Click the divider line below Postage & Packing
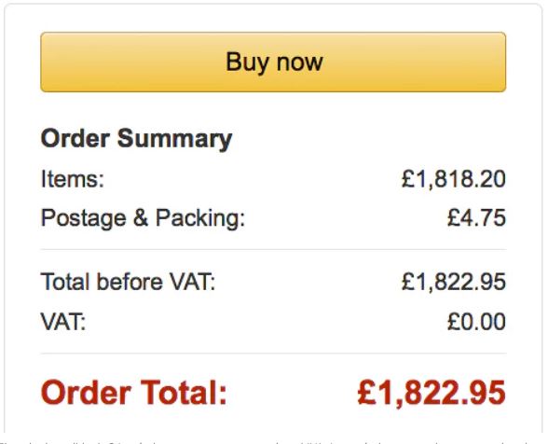This screenshot has width=548, height=444. 273,249
